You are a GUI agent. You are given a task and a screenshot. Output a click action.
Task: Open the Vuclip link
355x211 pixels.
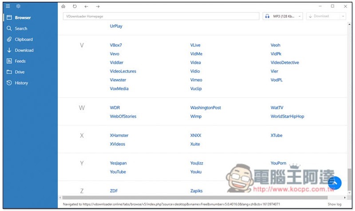(x=196, y=88)
